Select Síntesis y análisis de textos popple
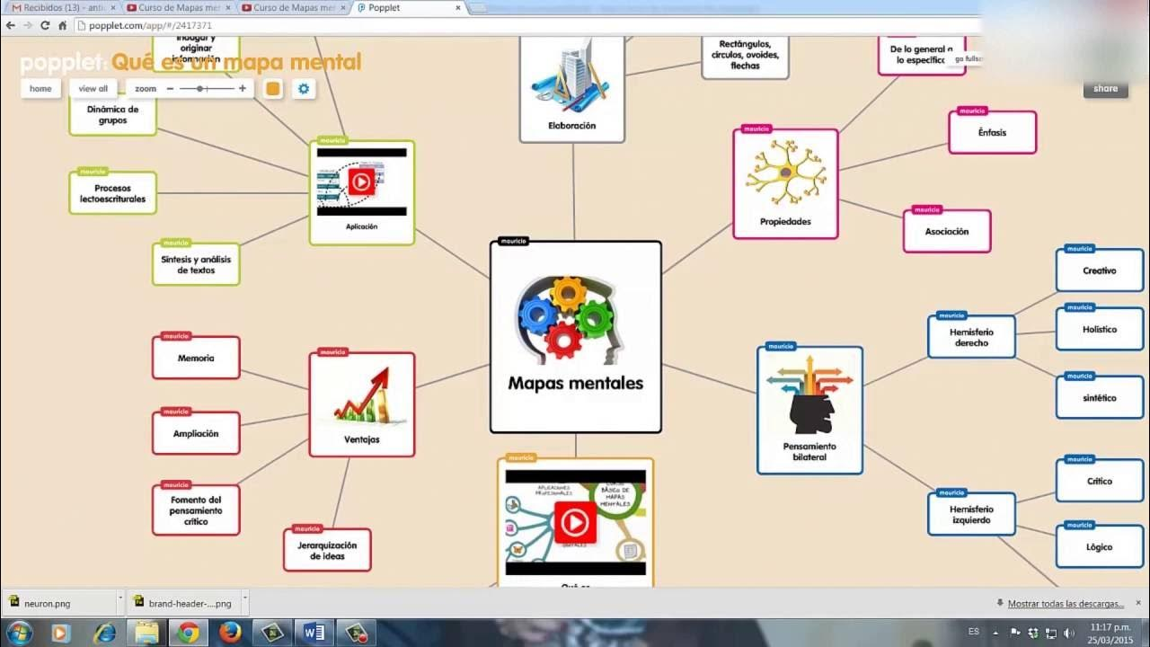This screenshot has width=1150, height=647. (x=196, y=264)
